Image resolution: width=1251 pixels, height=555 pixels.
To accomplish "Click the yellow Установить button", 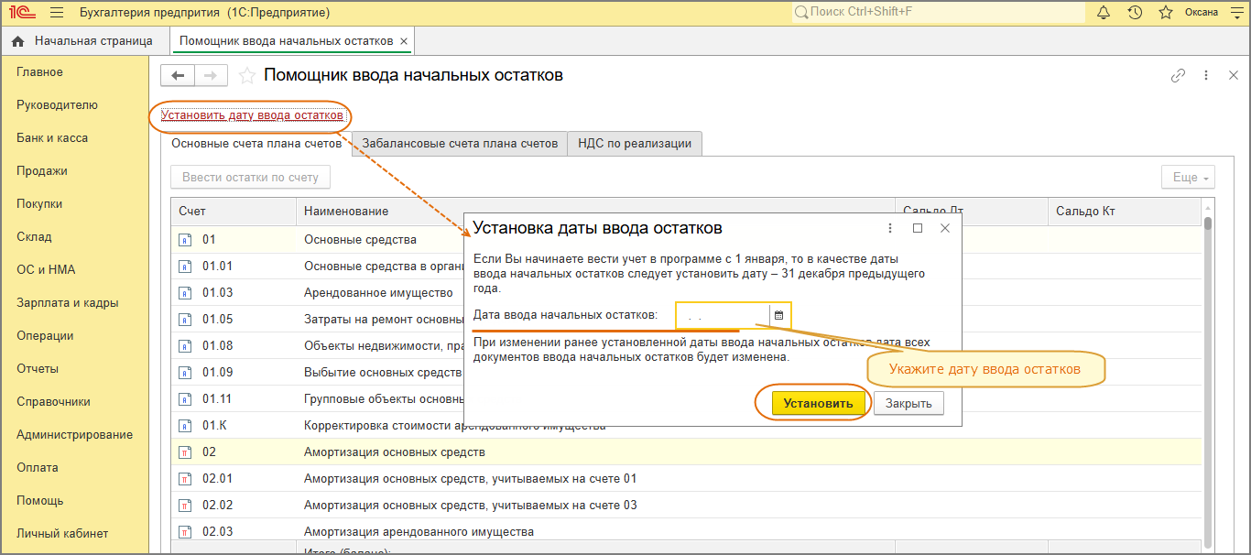I will click(818, 404).
